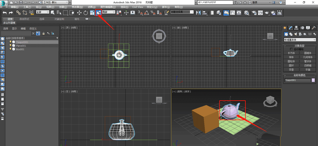Enable the 自动栅格 checkbox
This screenshot has height=146, width=318.
pos(291,49)
